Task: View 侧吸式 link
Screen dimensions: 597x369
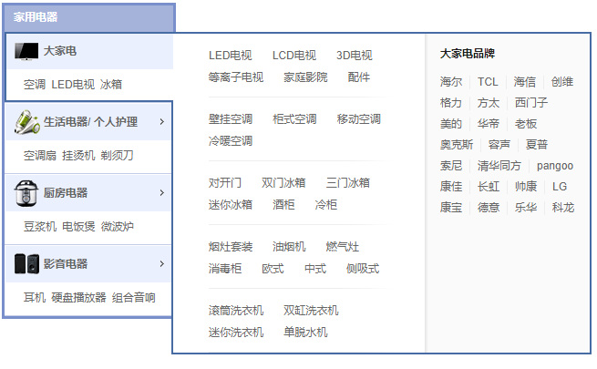Action: click(x=363, y=269)
